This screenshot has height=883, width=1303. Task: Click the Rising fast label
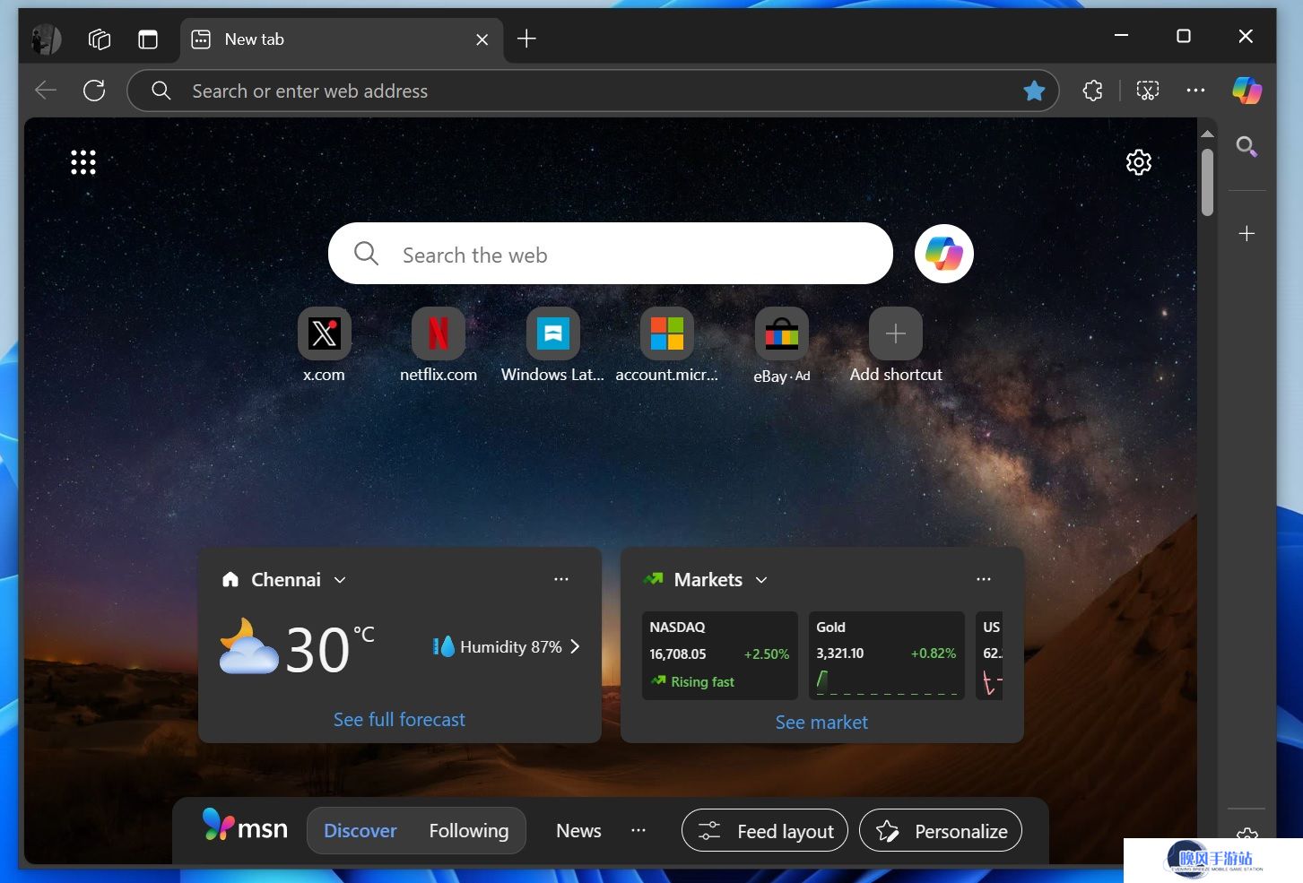(x=702, y=682)
